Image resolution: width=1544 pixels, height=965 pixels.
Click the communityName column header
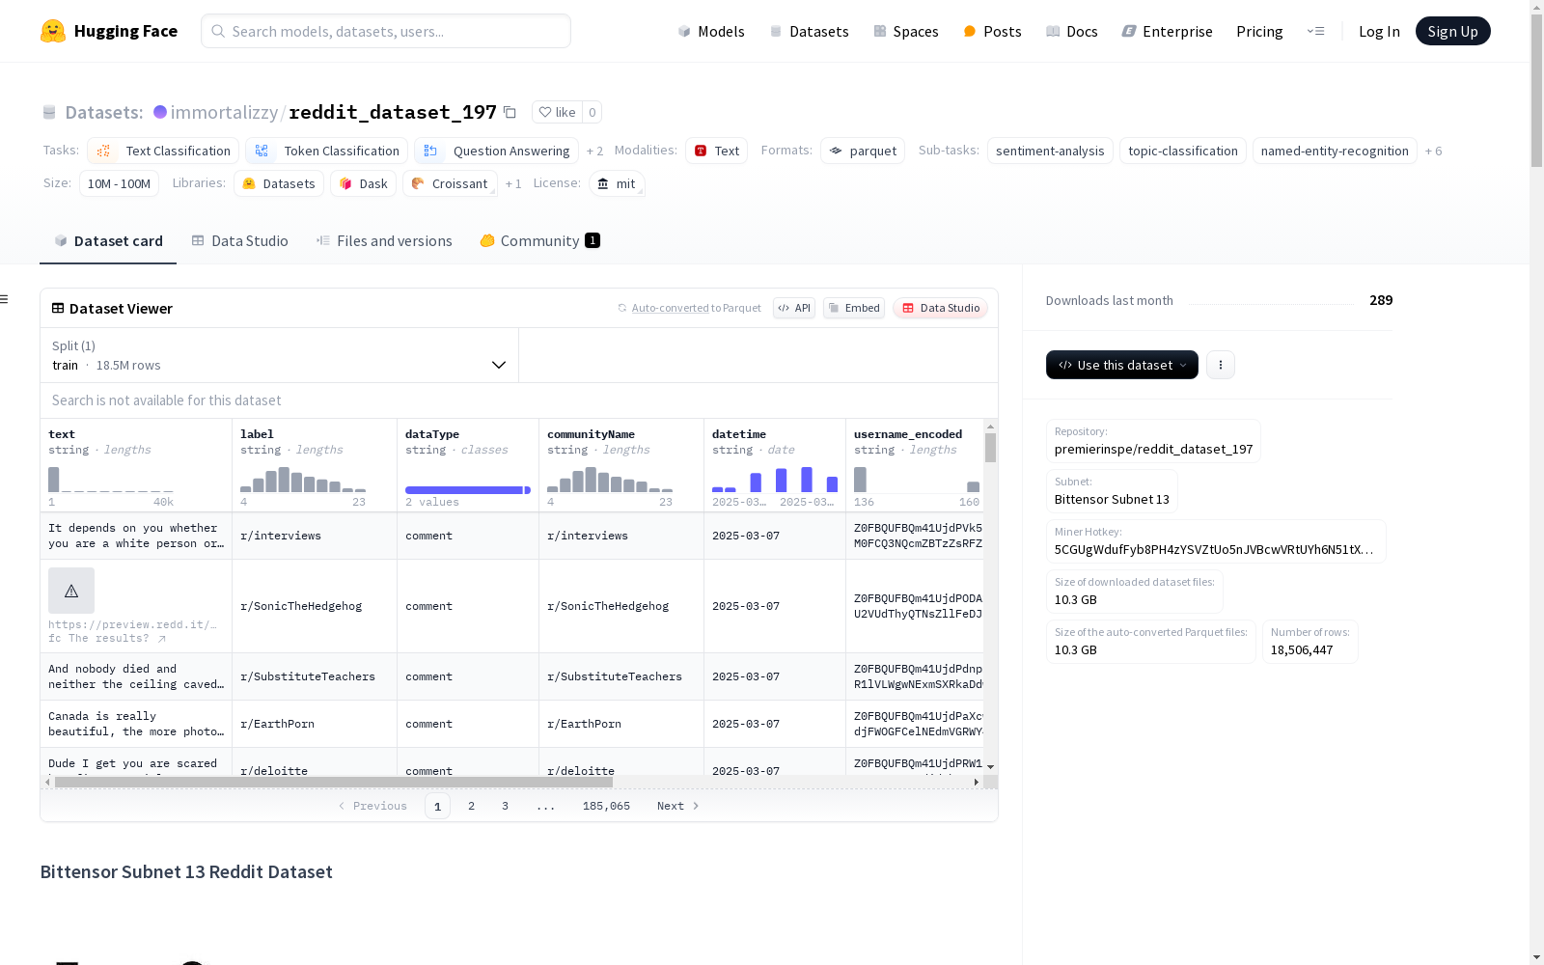(x=591, y=434)
